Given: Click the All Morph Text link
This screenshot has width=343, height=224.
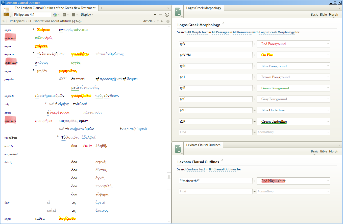Looking at the screenshot, I should [x=198, y=32].
